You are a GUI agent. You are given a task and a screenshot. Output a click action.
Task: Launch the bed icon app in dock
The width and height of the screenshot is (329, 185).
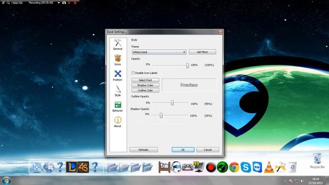point(164,167)
